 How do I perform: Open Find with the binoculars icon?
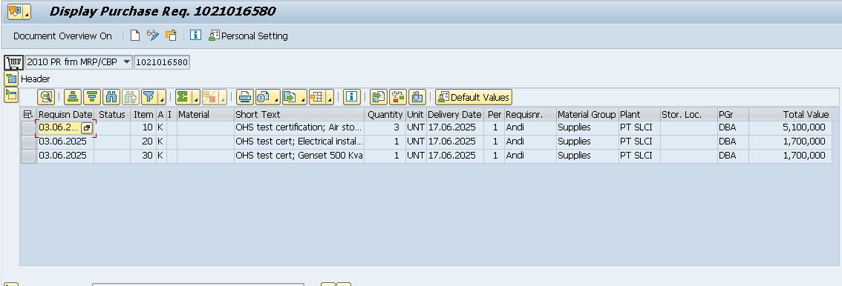click(x=111, y=97)
